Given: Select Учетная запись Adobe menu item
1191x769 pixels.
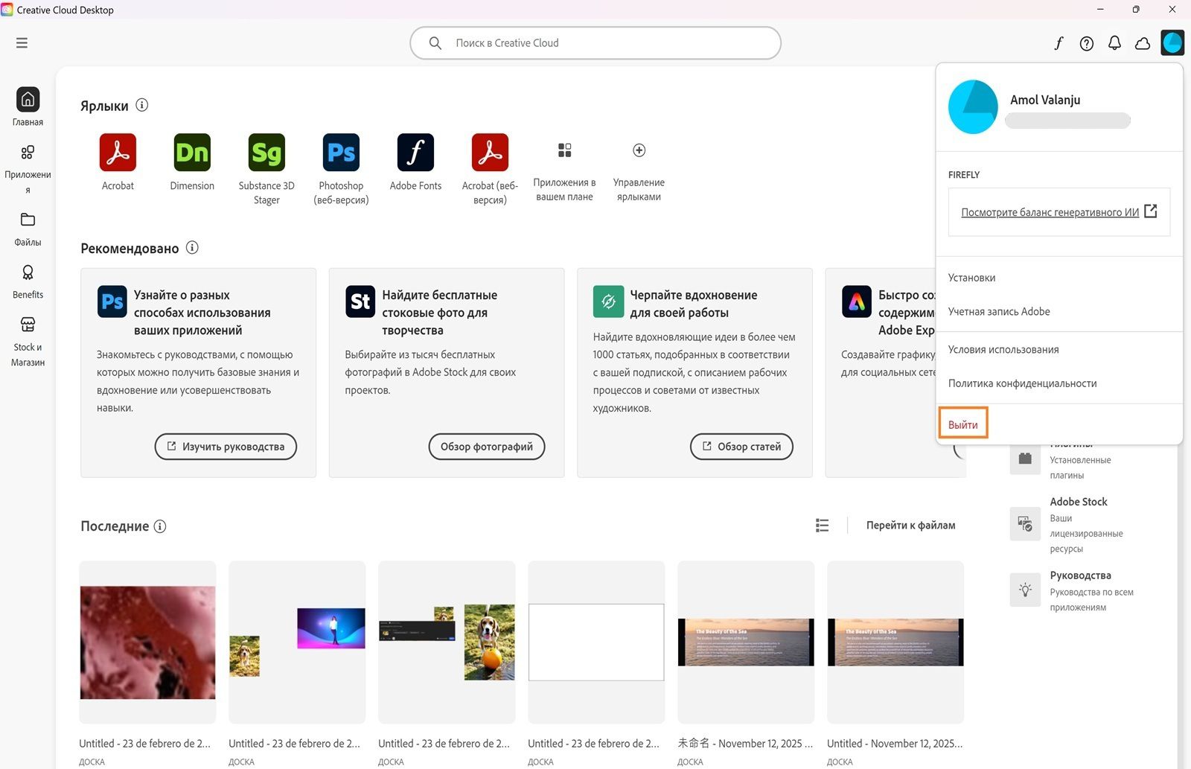Looking at the screenshot, I should click(x=1059, y=311).
